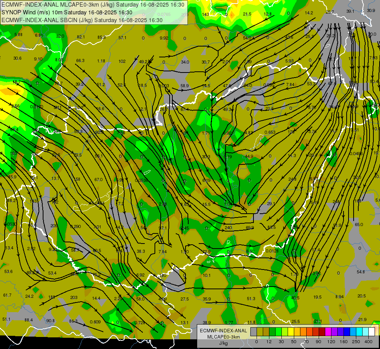This screenshot has height=349, width=380.
Task: Click the map value '34.0'
Action: 185,62
